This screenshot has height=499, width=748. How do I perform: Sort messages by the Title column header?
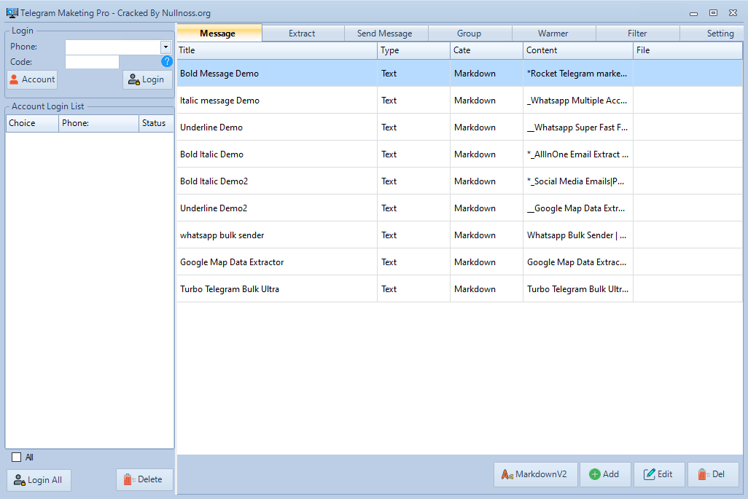point(277,50)
